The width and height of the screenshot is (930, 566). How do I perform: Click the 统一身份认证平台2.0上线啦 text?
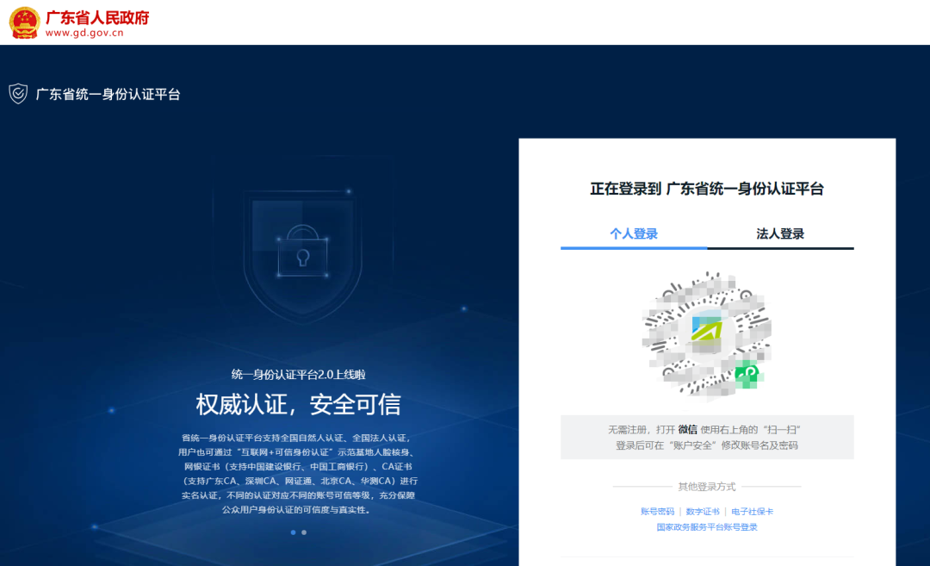coord(298,375)
